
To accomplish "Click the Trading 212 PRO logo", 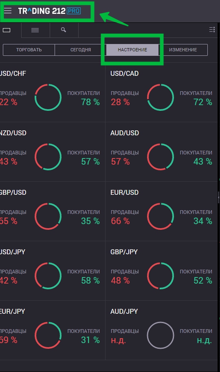I will coord(49,11).
